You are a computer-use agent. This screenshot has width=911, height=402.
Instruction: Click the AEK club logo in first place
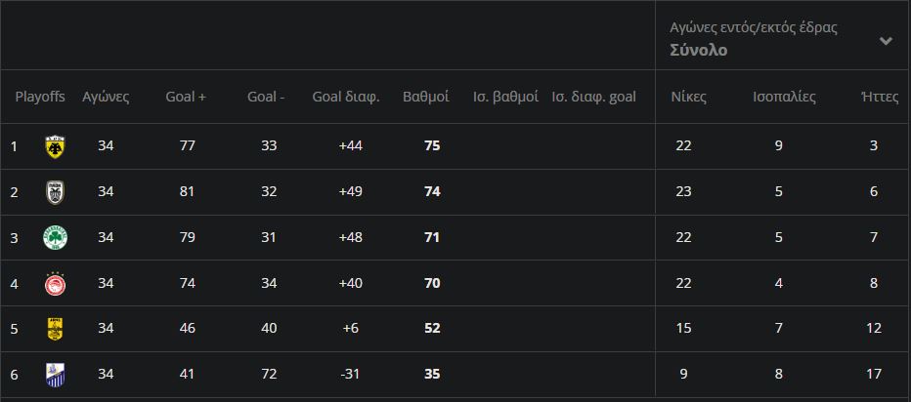[x=55, y=146]
